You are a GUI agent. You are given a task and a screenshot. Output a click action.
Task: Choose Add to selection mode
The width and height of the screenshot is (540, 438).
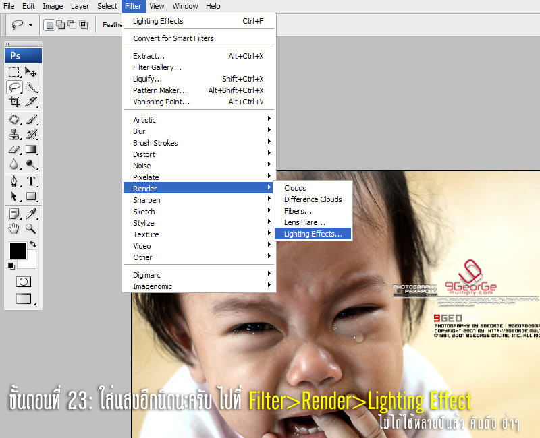point(61,25)
